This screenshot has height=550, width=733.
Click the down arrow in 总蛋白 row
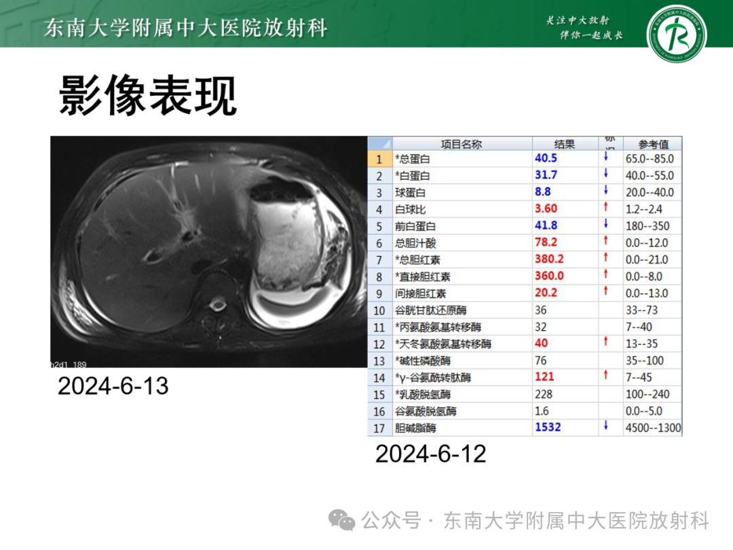coord(606,156)
